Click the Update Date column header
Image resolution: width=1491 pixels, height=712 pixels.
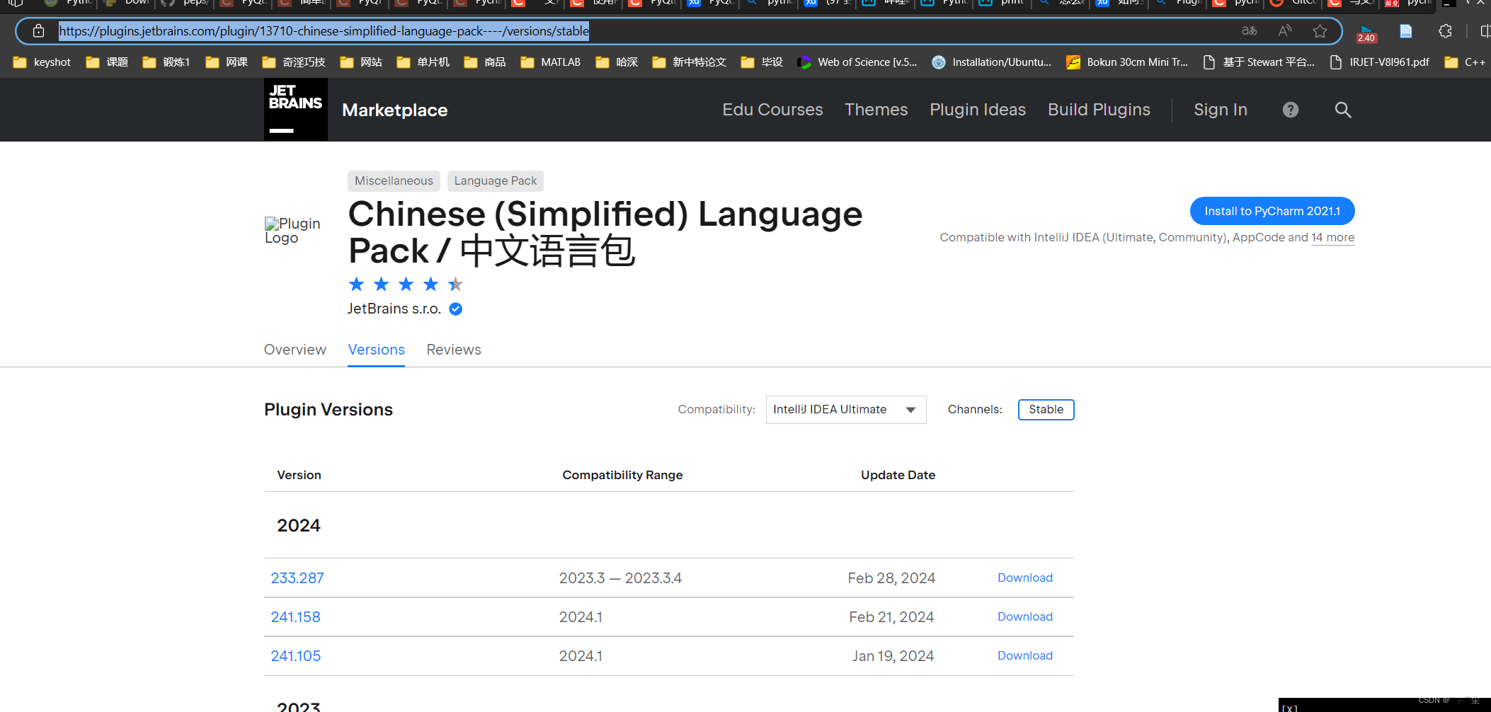(x=898, y=475)
